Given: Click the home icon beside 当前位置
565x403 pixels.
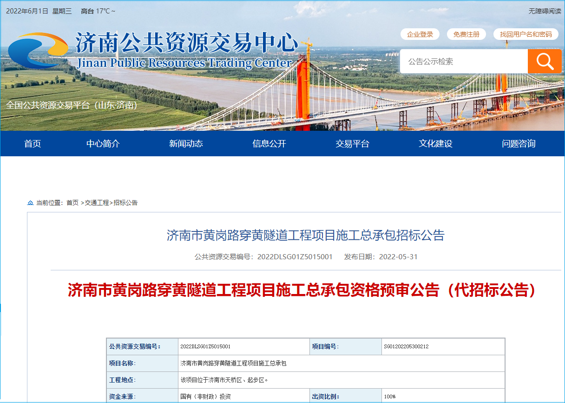Looking at the screenshot, I should coord(30,203).
